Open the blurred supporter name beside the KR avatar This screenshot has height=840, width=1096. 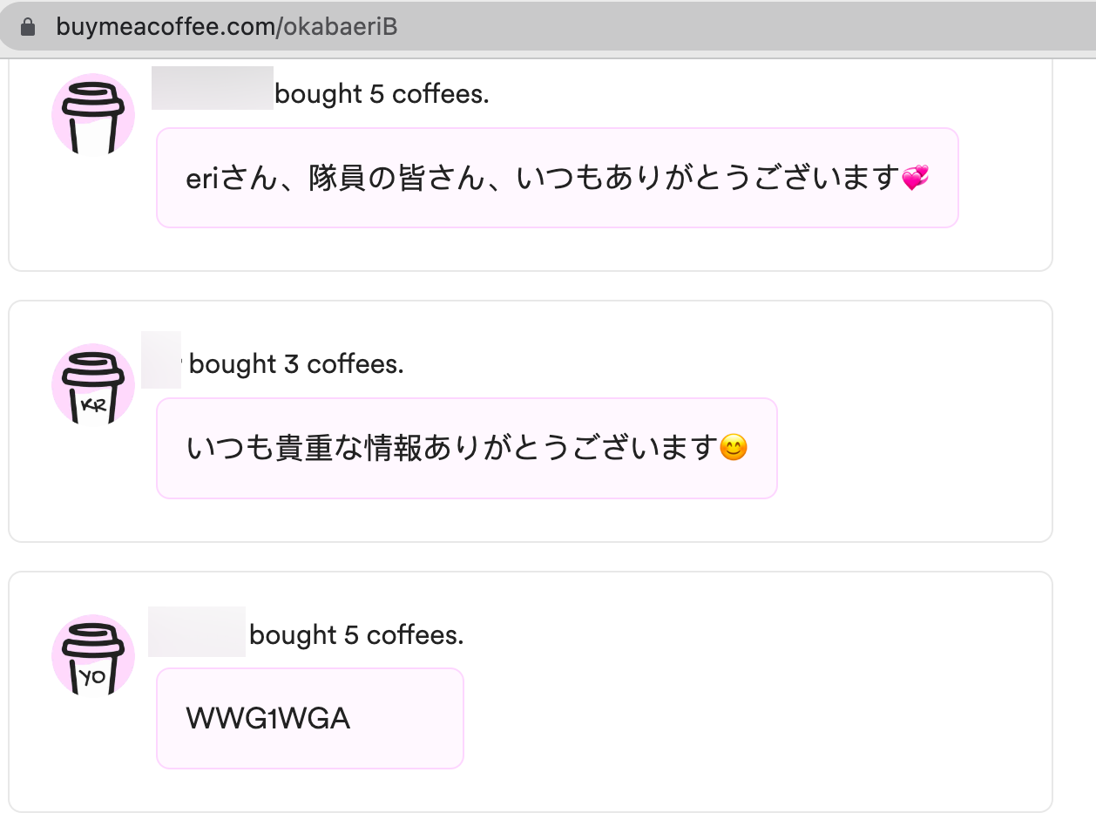(161, 360)
